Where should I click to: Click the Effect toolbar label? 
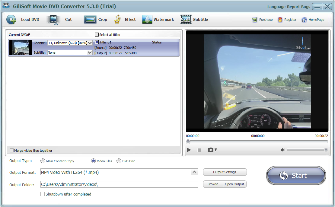pos(130,19)
